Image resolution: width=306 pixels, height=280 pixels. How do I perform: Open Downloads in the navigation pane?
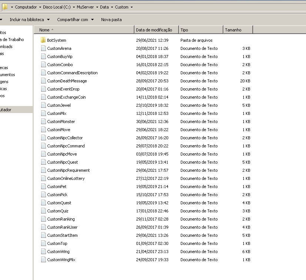pos(6,47)
